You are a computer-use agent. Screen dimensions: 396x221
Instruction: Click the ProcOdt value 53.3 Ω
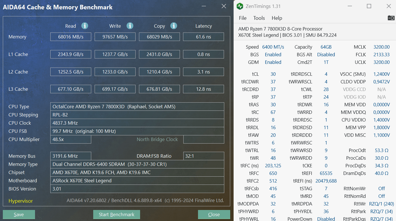coord(382,150)
